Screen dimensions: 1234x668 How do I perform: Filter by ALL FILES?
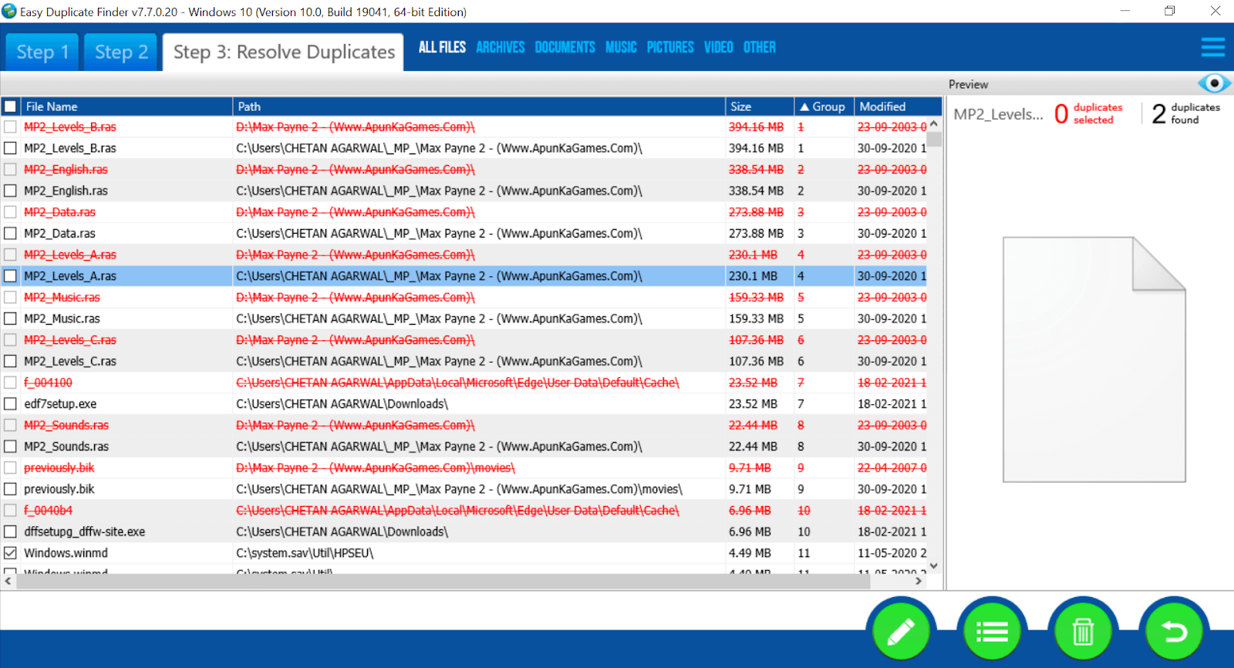click(442, 47)
